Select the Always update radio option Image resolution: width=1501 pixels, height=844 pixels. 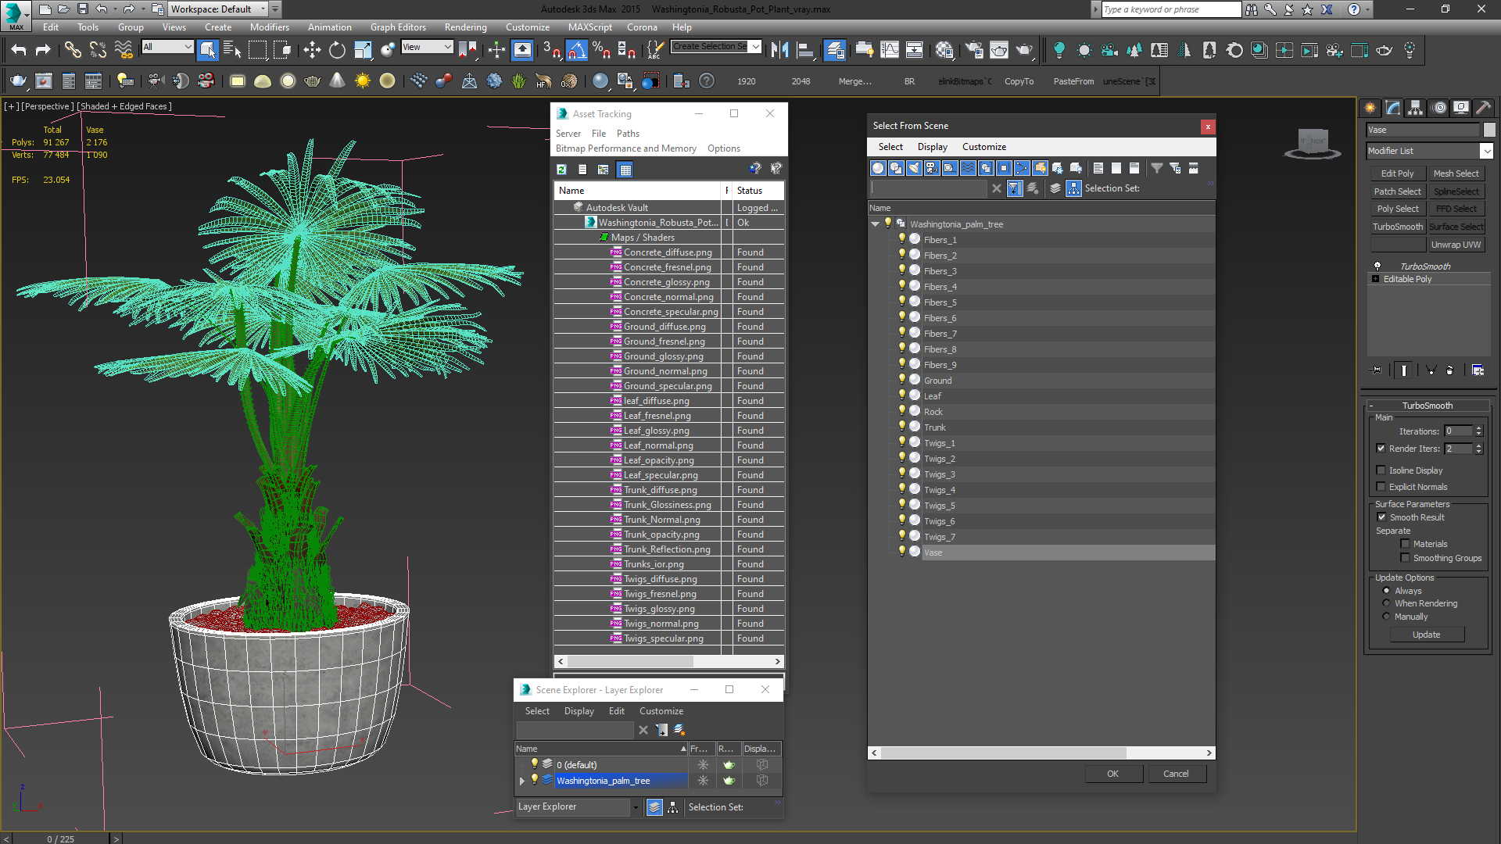coord(1386,591)
